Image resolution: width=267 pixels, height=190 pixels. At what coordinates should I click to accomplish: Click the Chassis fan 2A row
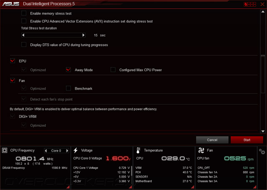coord(226,177)
